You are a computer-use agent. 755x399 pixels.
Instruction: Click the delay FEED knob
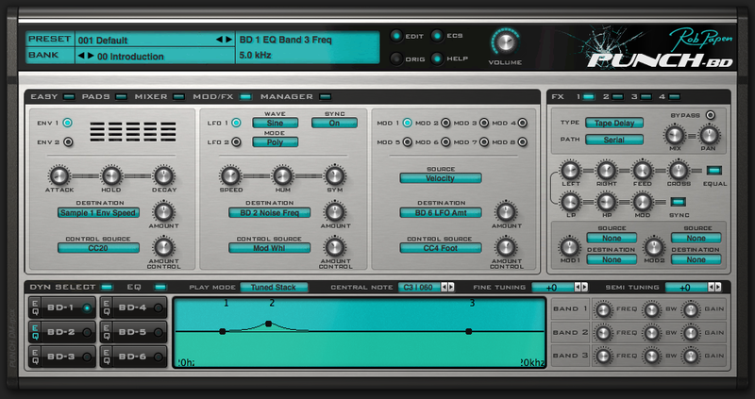coord(642,171)
